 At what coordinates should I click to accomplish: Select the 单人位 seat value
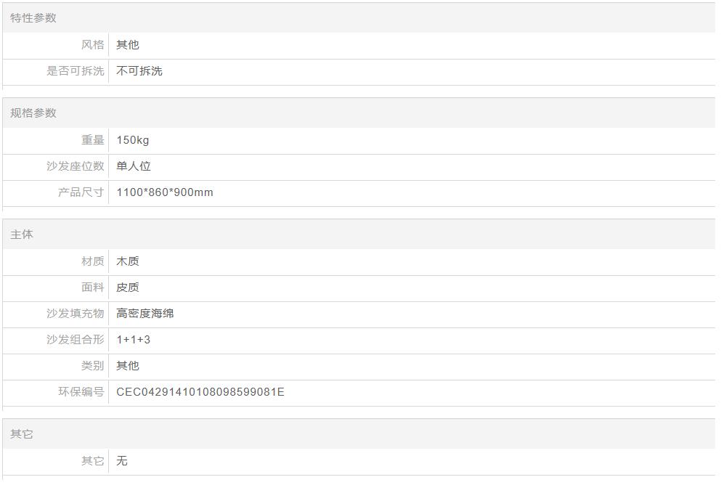(x=134, y=166)
